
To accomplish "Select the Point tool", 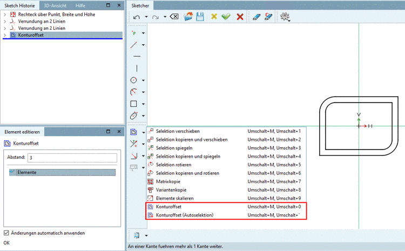I will pyautogui.click(x=134, y=33).
